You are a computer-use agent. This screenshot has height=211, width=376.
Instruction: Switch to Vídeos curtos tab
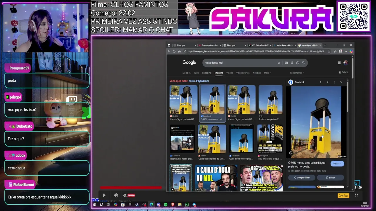tap(243, 73)
